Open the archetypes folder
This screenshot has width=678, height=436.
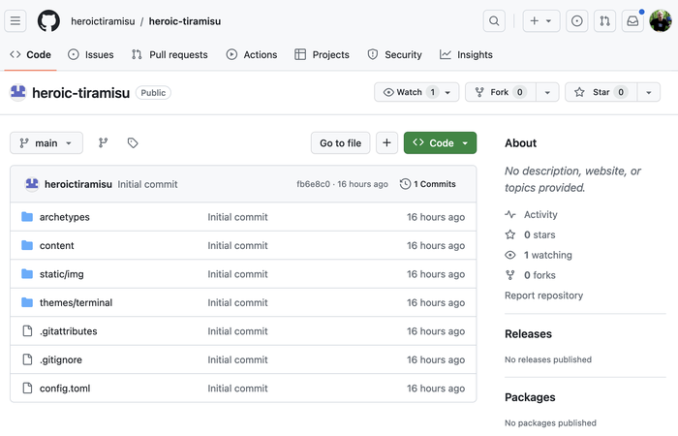[x=65, y=217]
